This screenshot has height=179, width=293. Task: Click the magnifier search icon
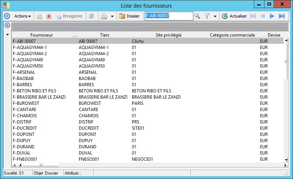[x=197, y=16]
